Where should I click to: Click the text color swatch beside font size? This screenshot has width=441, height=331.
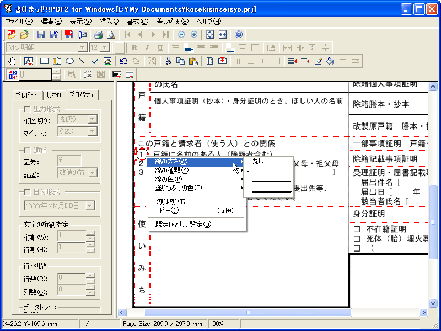120,48
